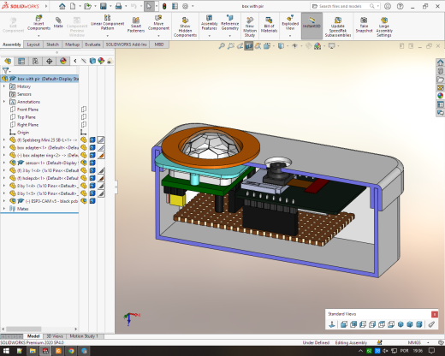
Task: Switch to the Evaluate tab
Action: pos(92,44)
